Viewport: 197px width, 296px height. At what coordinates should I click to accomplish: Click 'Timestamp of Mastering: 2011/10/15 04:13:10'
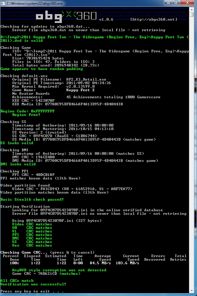click(x=63, y=129)
